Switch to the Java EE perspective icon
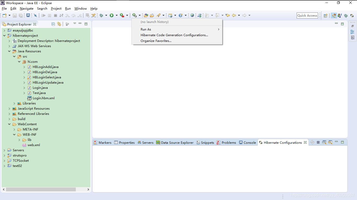The image size is (357, 200). [334, 16]
